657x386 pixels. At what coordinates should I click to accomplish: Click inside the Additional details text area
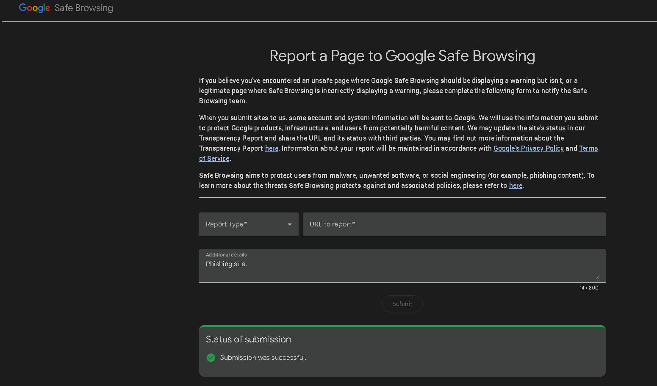coord(402,266)
